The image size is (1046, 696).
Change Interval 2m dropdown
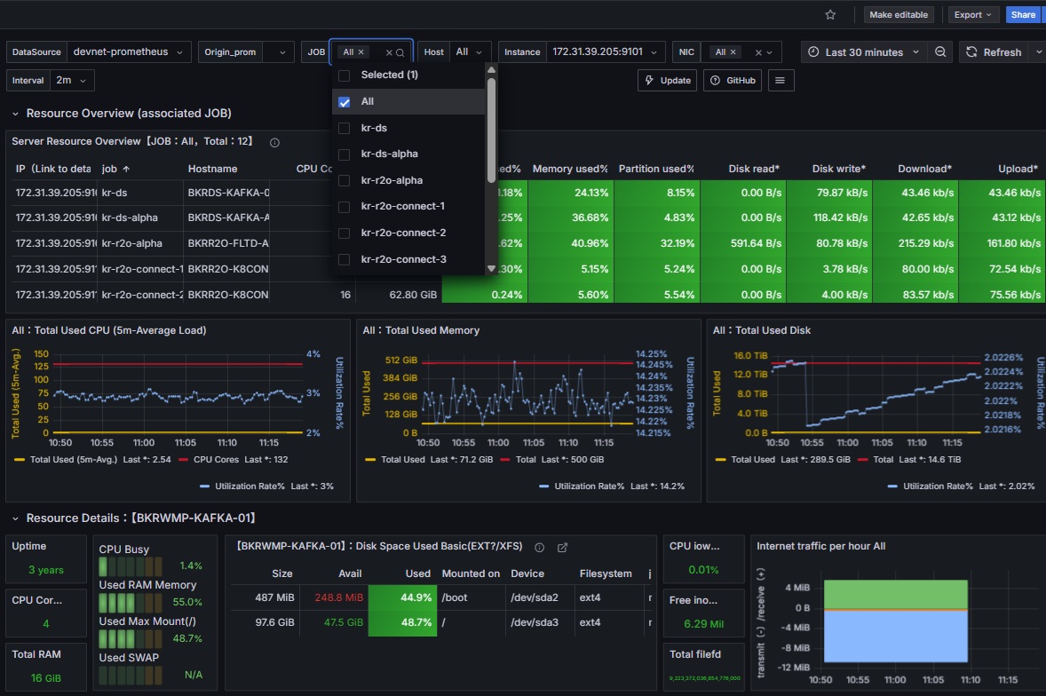tap(71, 80)
